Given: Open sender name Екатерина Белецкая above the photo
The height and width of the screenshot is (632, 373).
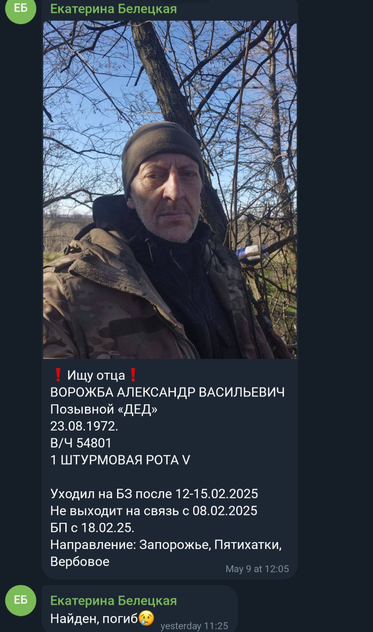Looking at the screenshot, I should pyautogui.click(x=114, y=9).
